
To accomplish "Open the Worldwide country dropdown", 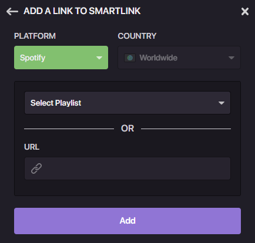I will coord(179,58).
